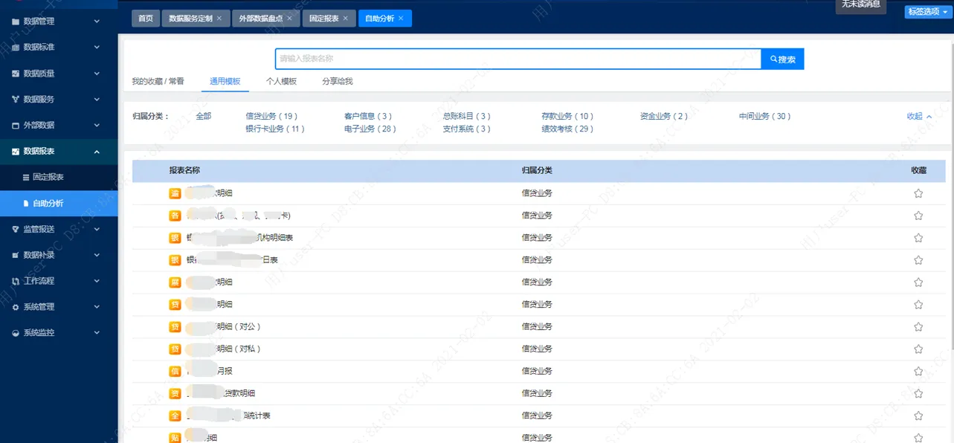Toggle favorite star for 明细（对公）row
Image resolution: width=954 pixels, height=443 pixels.
point(918,327)
